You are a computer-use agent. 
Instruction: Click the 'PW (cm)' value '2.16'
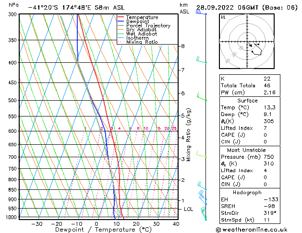coord(270,93)
